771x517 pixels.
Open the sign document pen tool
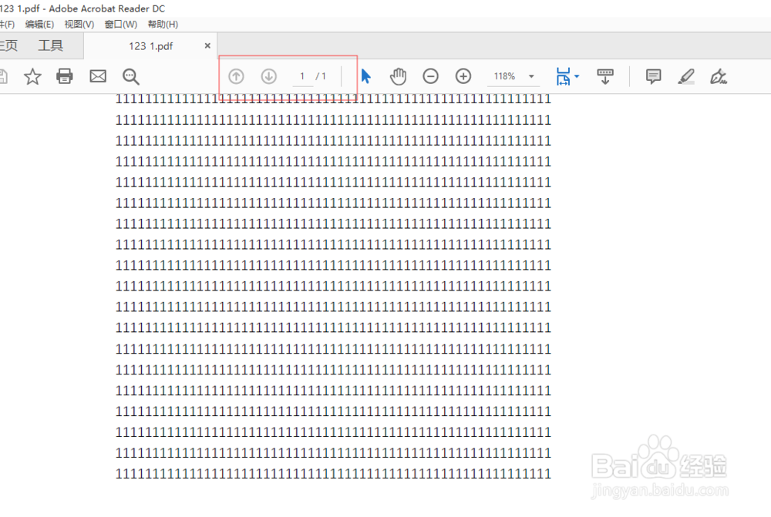[719, 77]
